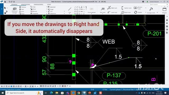Click Arrange marks
This screenshot has height=95, width=169.
pyautogui.click(x=151, y=11)
